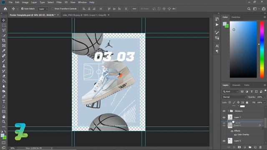The height and width of the screenshot is (150, 267).
Task: Select the Poster Template.psd document tab
Action: coord(33,15)
